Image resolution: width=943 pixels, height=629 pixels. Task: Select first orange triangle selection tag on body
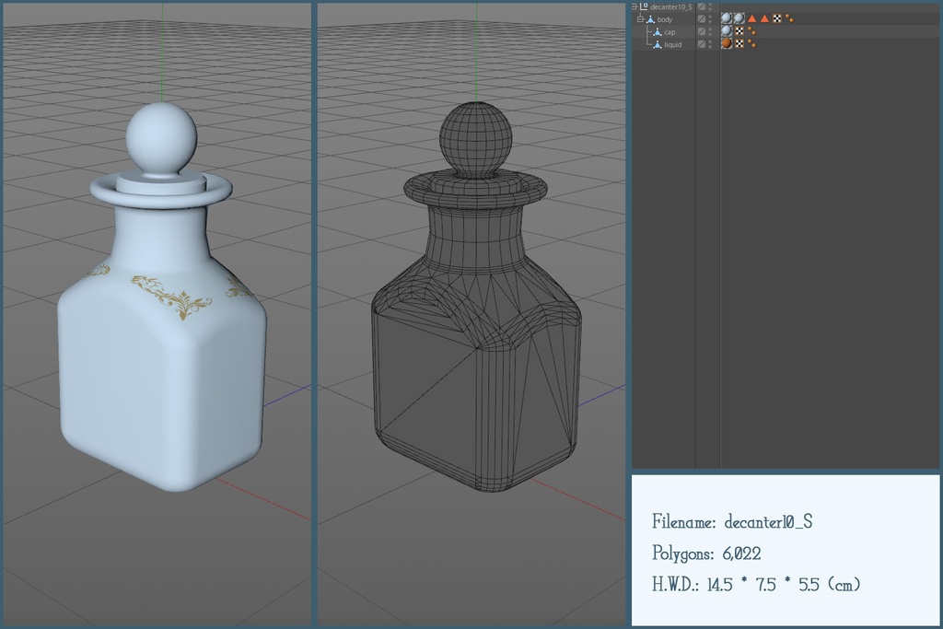click(x=751, y=18)
